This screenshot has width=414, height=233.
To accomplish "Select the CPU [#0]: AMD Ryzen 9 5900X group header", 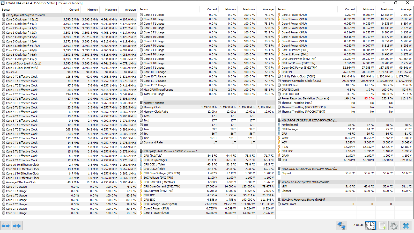I will 69,15.
